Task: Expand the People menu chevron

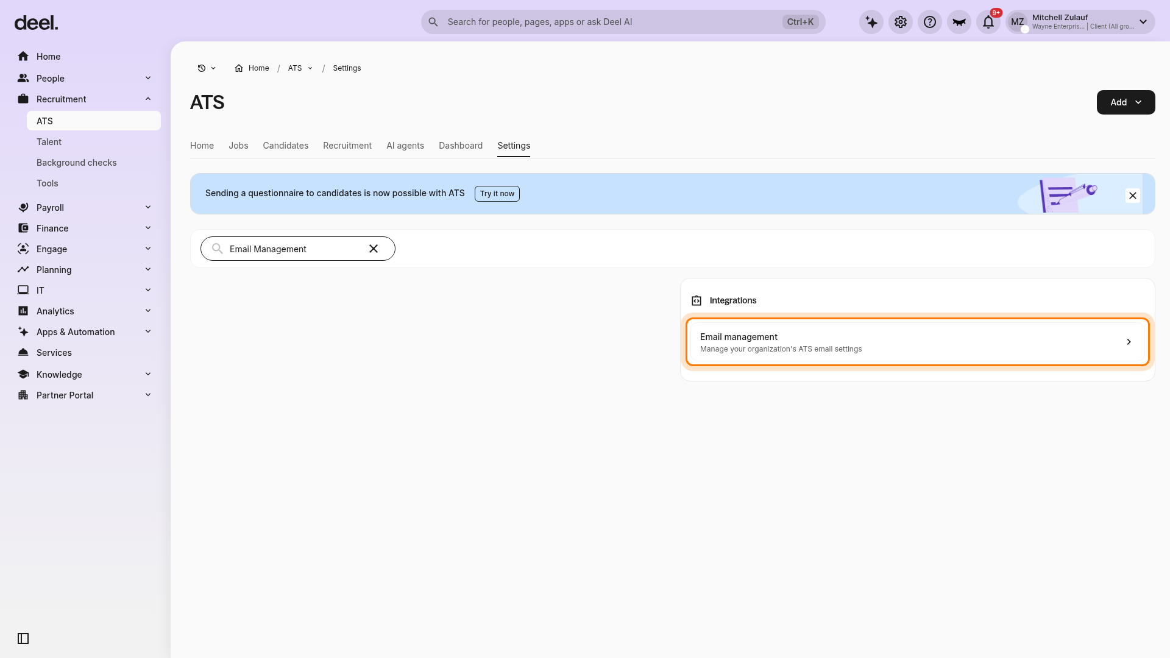Action: click(148, 78)
